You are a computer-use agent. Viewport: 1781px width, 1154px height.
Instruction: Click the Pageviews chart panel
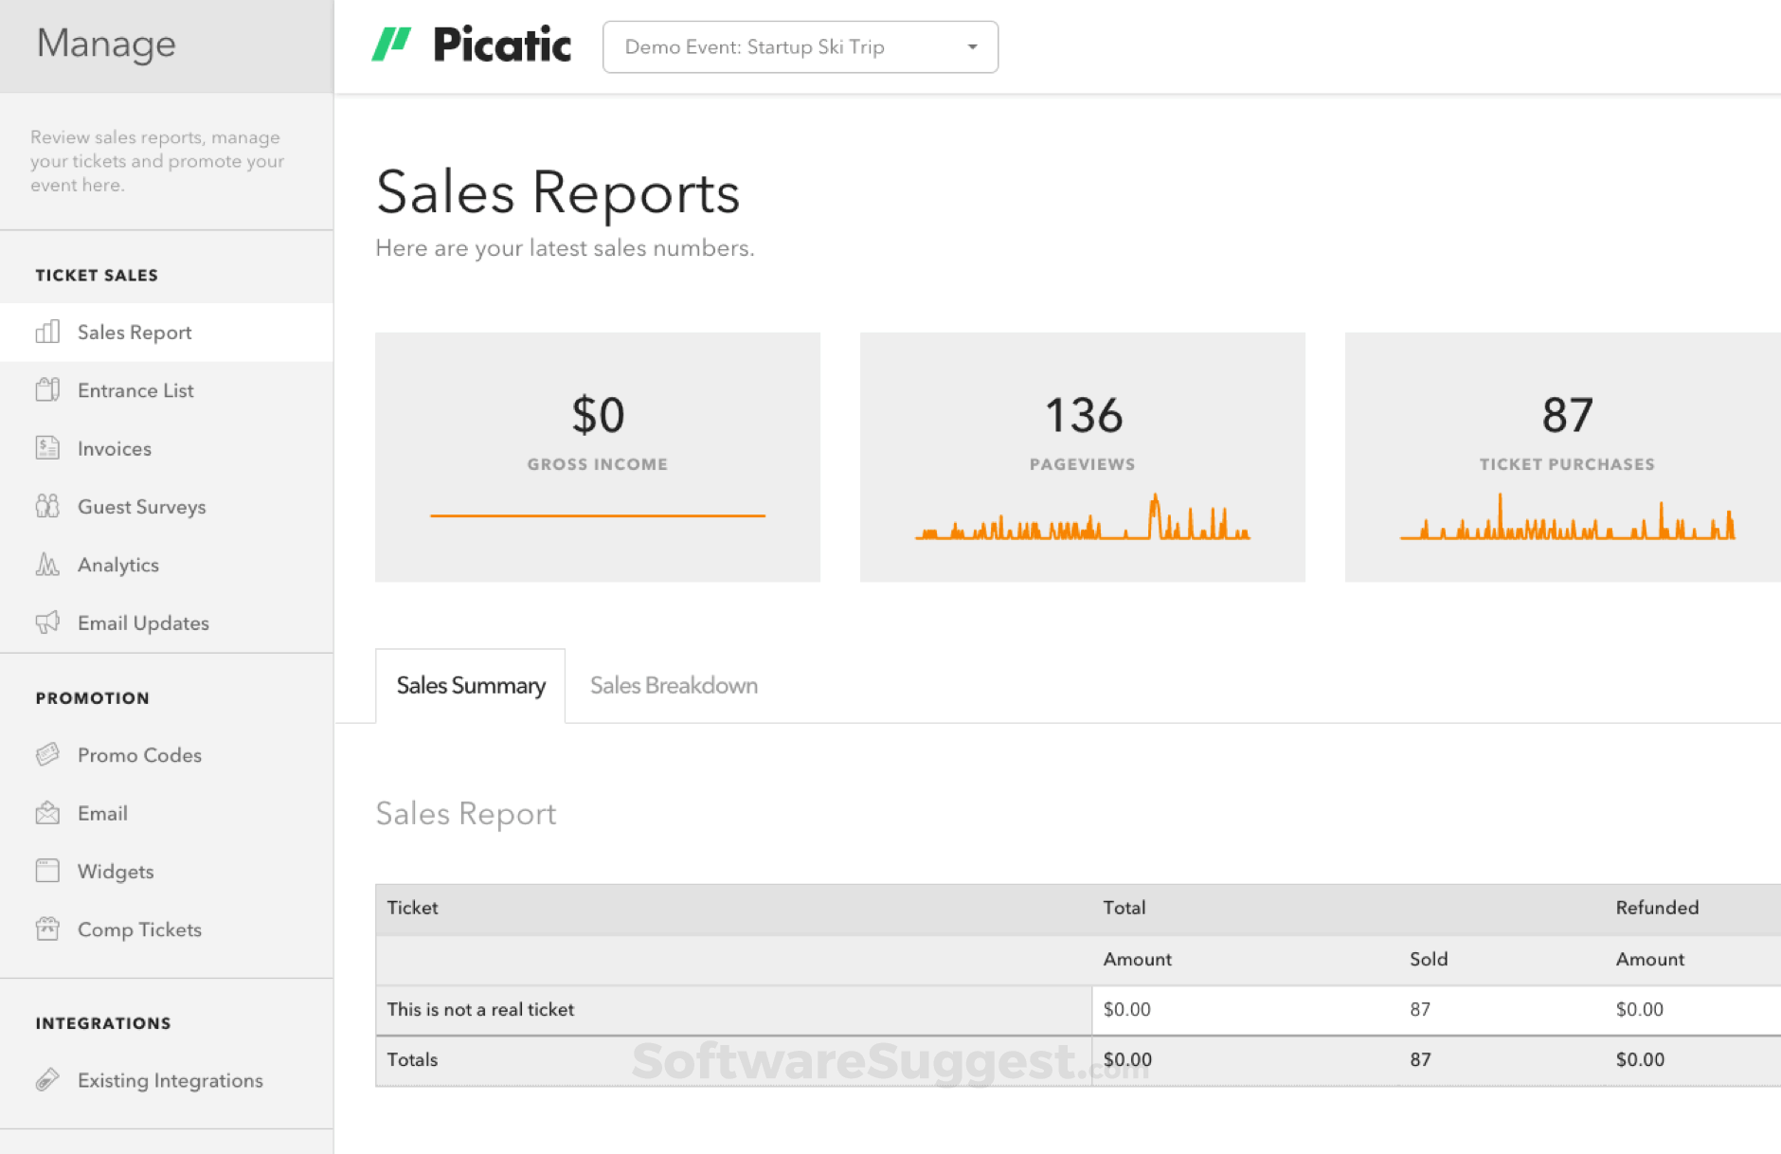coord(1082,458)
